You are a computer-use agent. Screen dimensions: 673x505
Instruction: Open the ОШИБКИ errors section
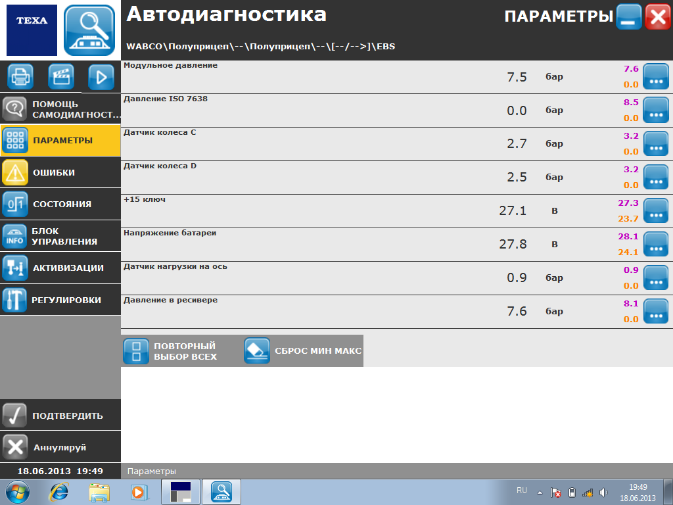point(60,172)
